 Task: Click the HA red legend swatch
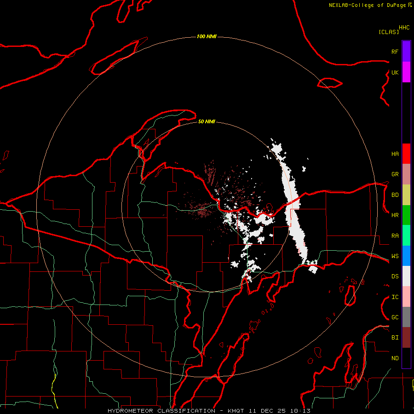tap(406, 154)
